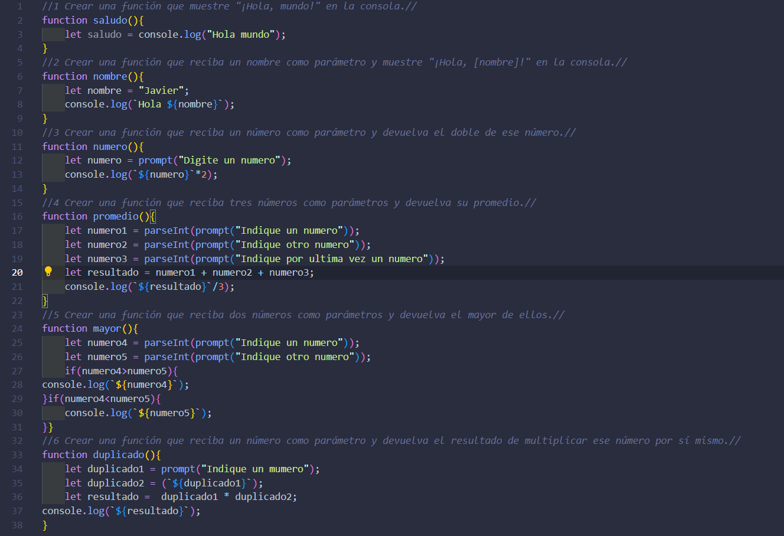Click the comment starting with "//5 Crear una función"
The width and height of the screenshot is (784, 536).
303,315
